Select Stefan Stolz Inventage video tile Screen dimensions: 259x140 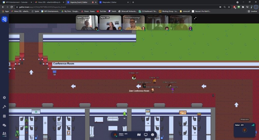(134, 23)
